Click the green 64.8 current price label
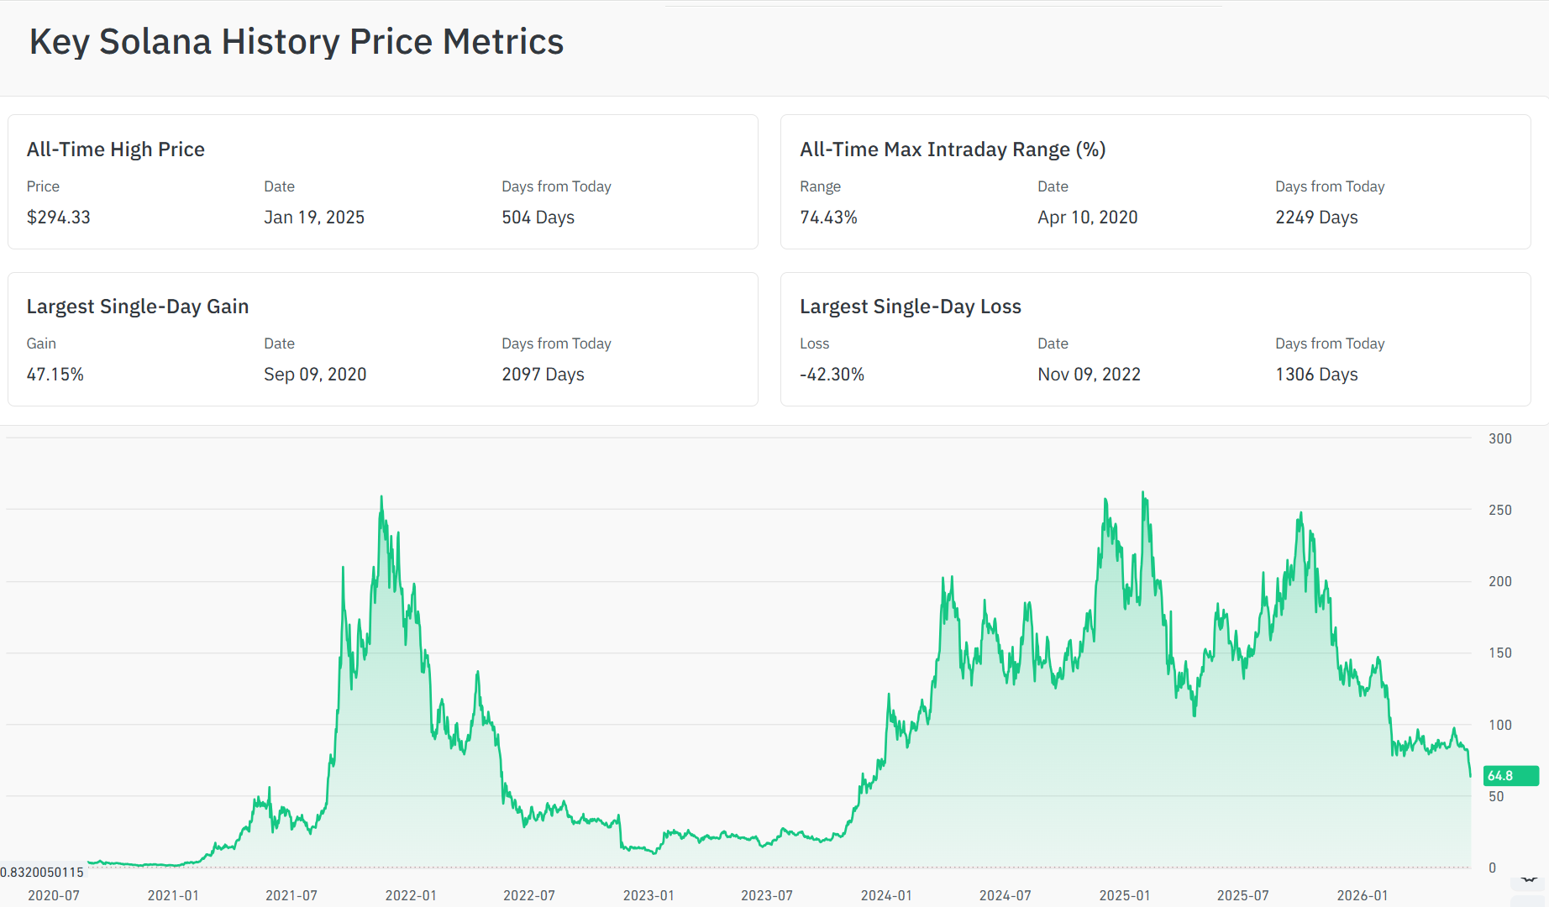The height and width of the screenshot is (907, 1549). pos(1510,776)
